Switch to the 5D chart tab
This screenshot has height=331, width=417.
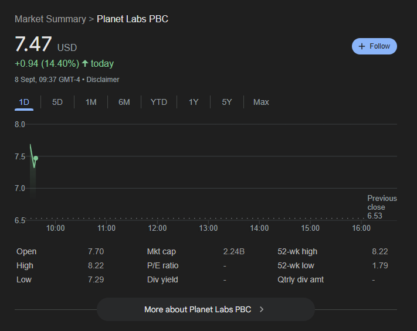click(x=57, y=102)
